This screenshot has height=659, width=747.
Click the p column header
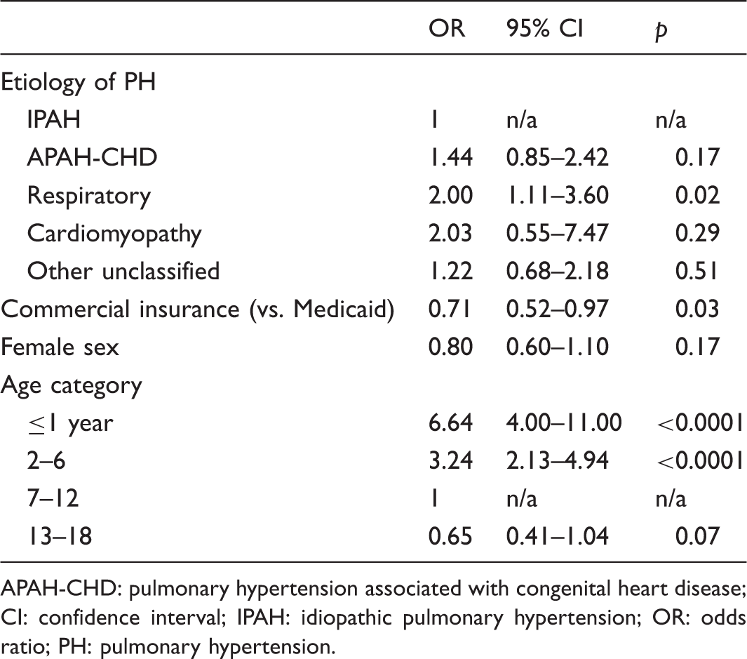pos(661,32)
